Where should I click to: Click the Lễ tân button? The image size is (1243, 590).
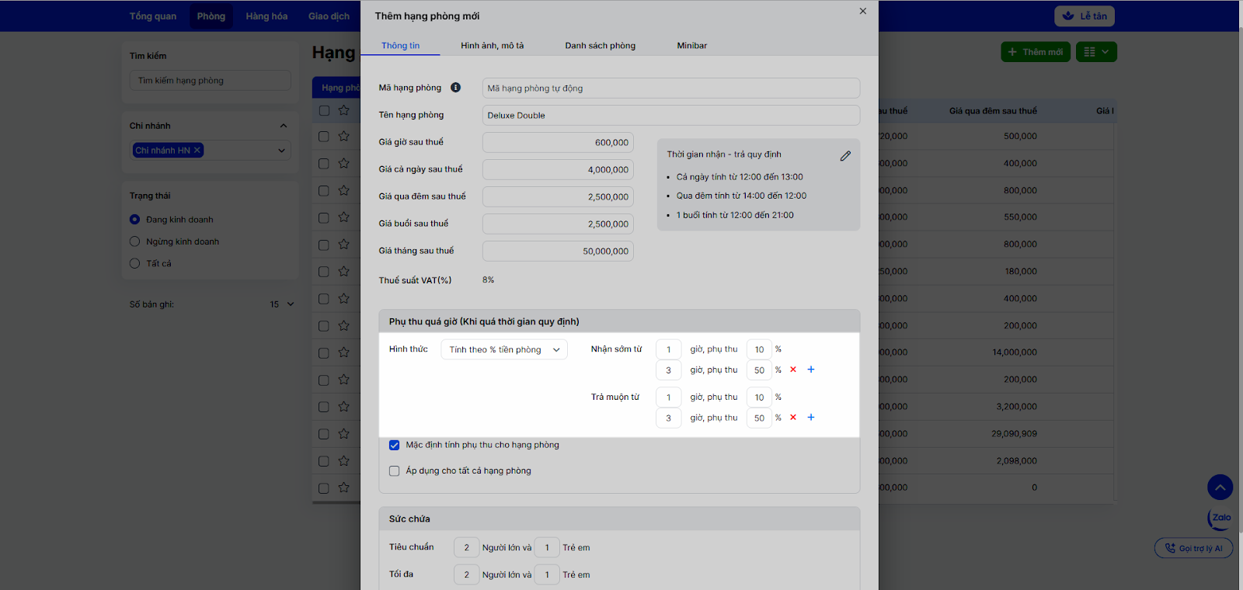click(1084, 16)
